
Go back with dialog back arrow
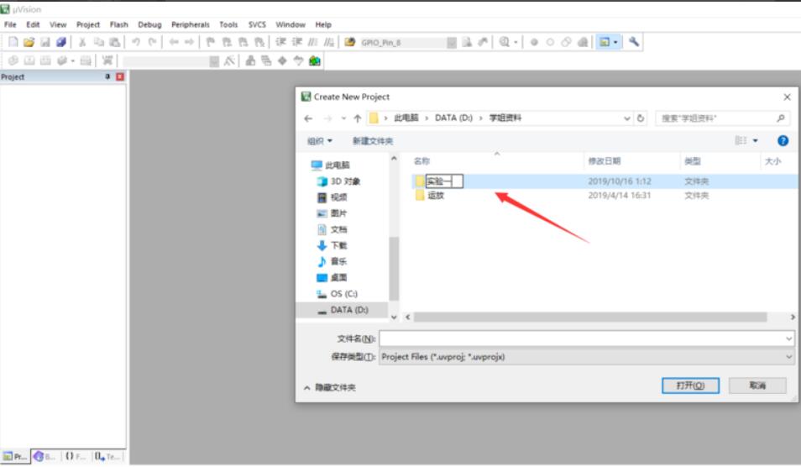pos(308,118)
